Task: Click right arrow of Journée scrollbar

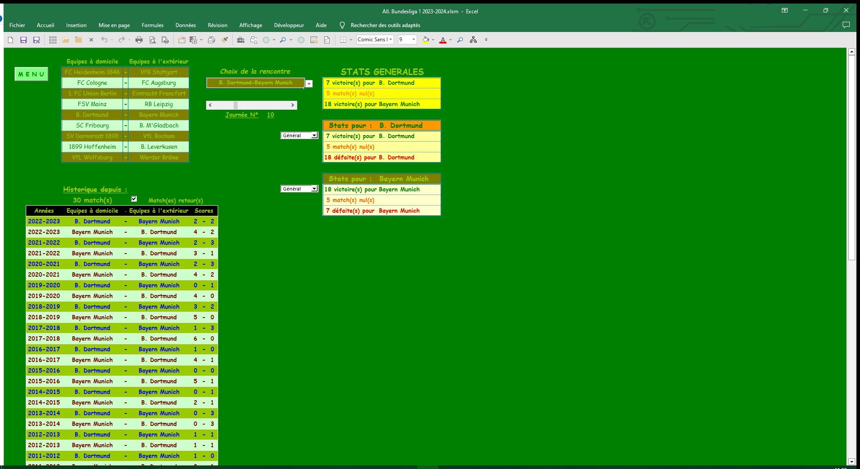Action: 292,105
